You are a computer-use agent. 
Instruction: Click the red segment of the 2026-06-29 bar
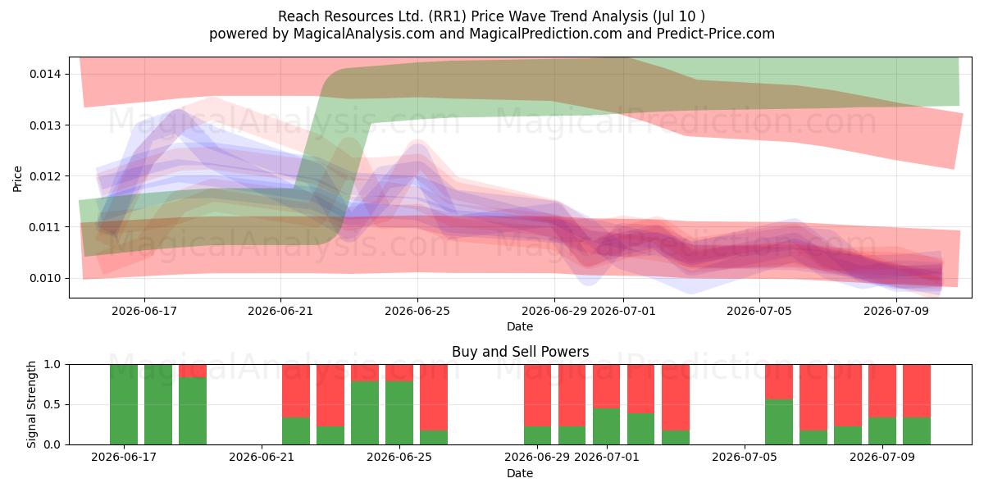point(537,395)
